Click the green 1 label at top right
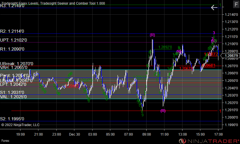The height and width of the screenshot is (144, 240). 220,5
